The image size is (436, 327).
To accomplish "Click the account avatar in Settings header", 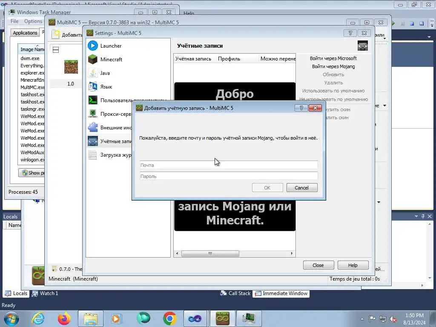I will point(363,46).
